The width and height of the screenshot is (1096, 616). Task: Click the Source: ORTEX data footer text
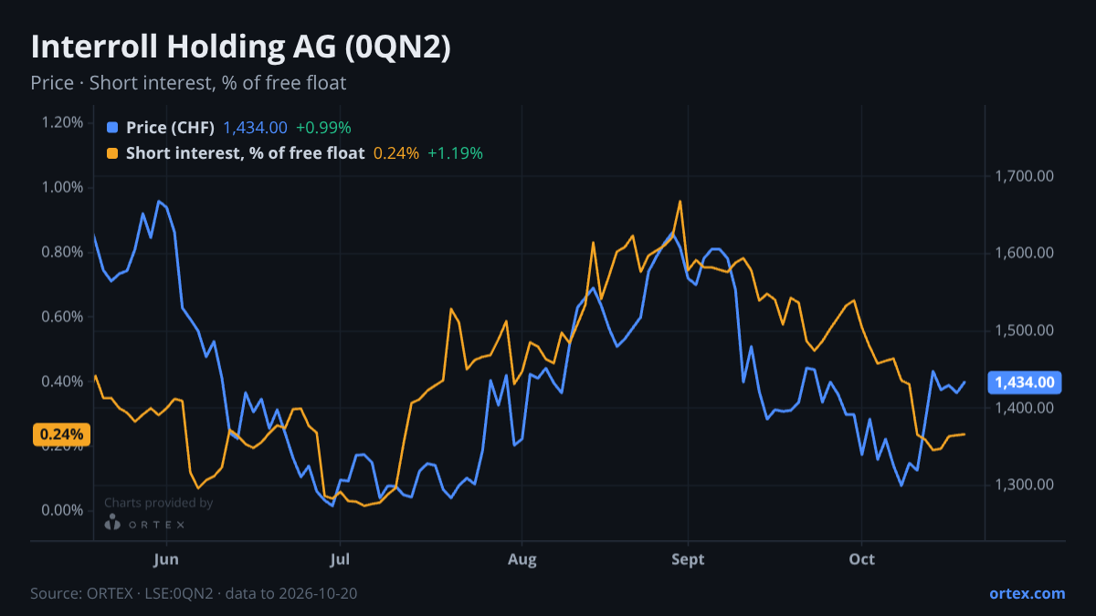tap(194, 593)
